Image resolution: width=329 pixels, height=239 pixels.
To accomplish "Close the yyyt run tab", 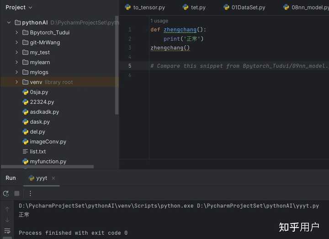I will [x=53, y=178].
